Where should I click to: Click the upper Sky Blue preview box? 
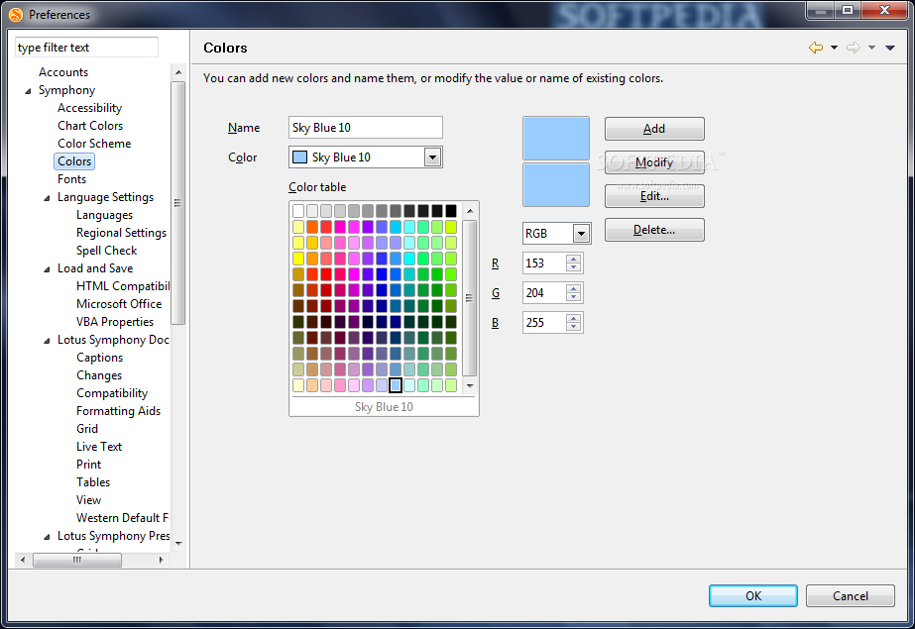(x=556, y=138)
